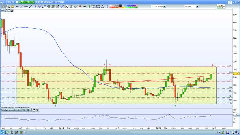Choose the text annotation tool
Image resolution: width=240 pixels, height=135 pixels.
click(67, 6)
